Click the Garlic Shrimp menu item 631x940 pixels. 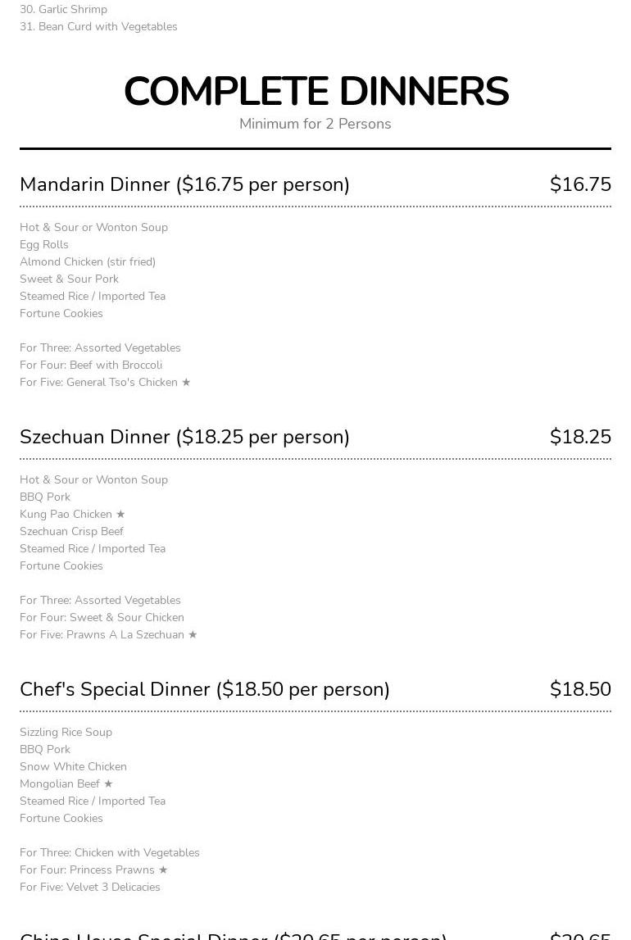click(x=63, y=10)
